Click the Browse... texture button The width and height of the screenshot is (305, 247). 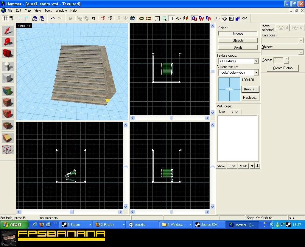[x=250, y=89]
